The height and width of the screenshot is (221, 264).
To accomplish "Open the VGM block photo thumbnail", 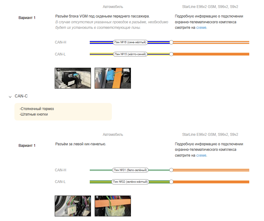I will click(73, 78).
